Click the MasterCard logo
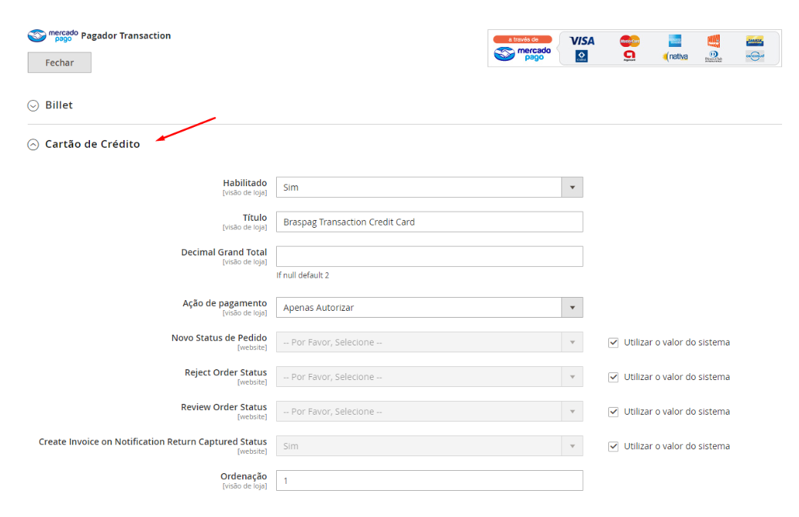 [630, 41]
